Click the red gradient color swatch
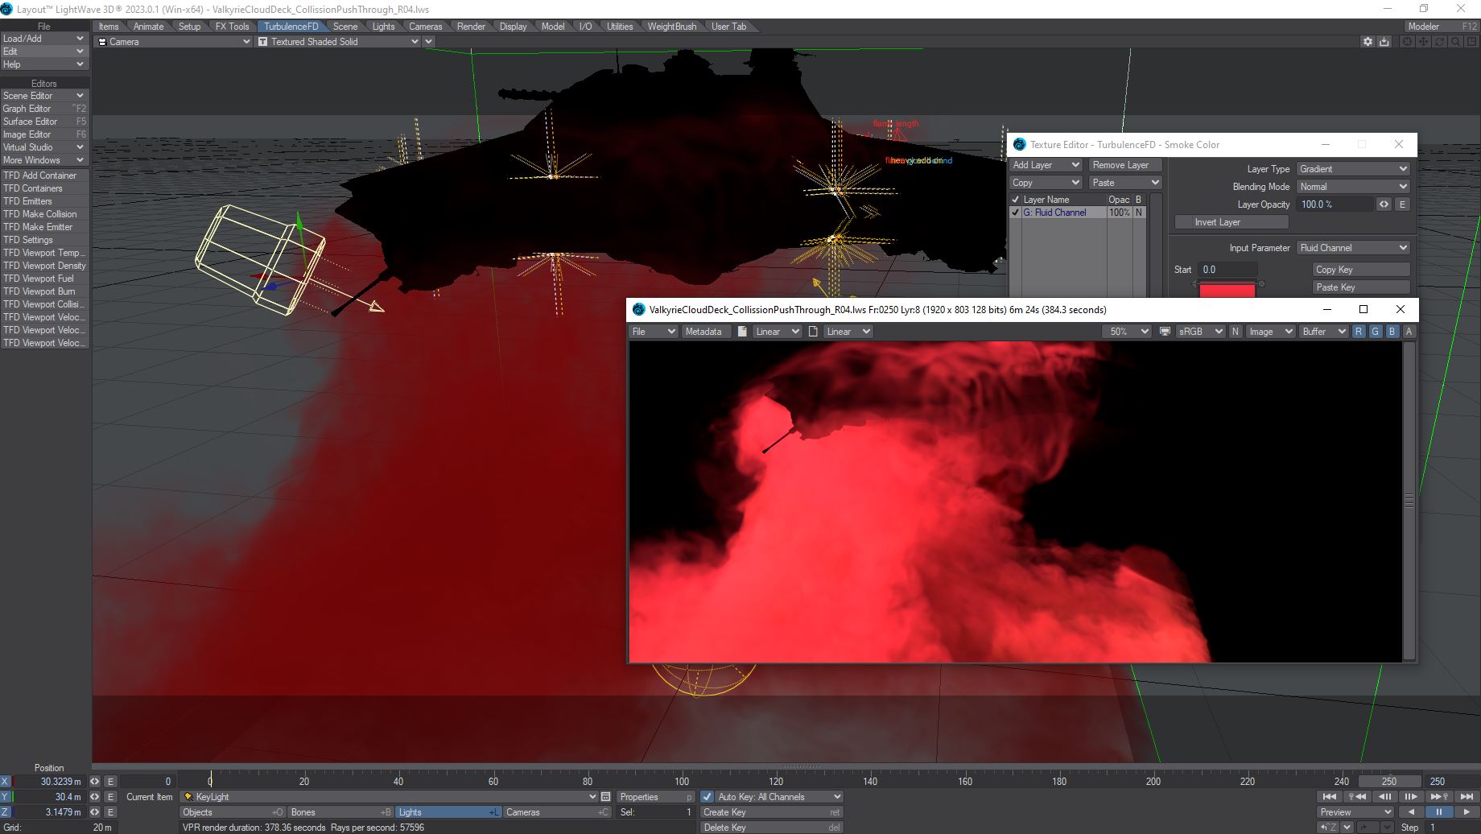Image resolution: width=1481 pixels, height=834 pixels. [1227, 290]
